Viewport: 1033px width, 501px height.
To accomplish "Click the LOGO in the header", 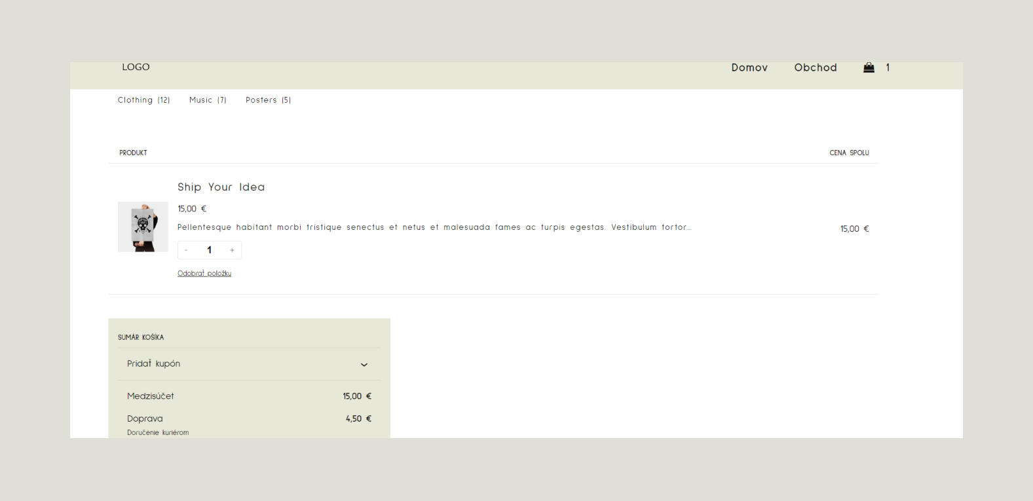I will [136, 67].
